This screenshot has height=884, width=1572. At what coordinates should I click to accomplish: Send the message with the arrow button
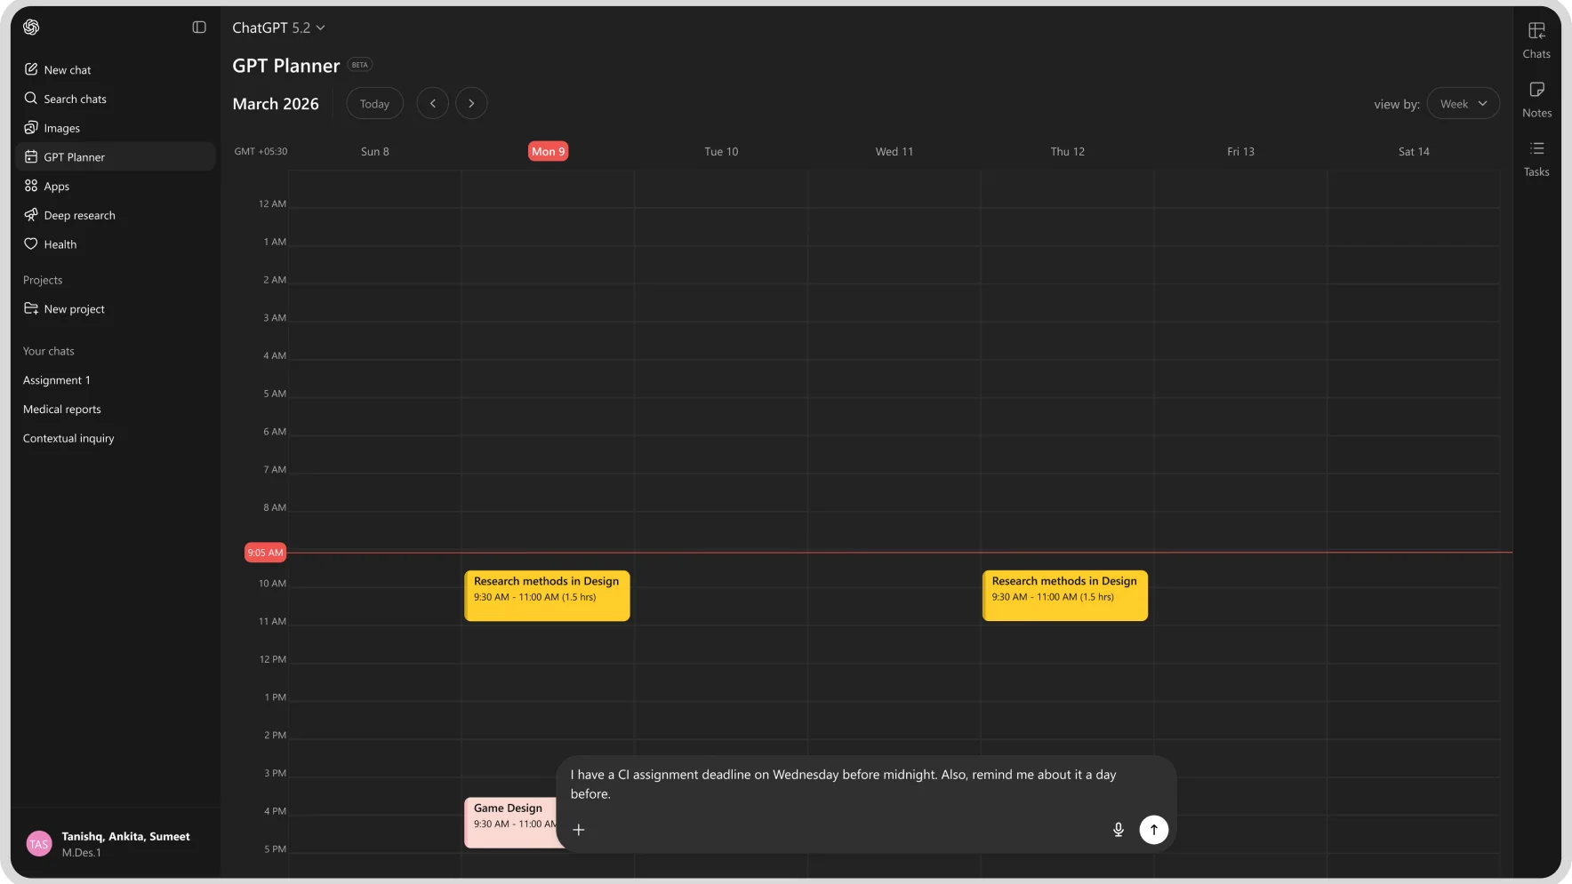[x=1154, y=830]
